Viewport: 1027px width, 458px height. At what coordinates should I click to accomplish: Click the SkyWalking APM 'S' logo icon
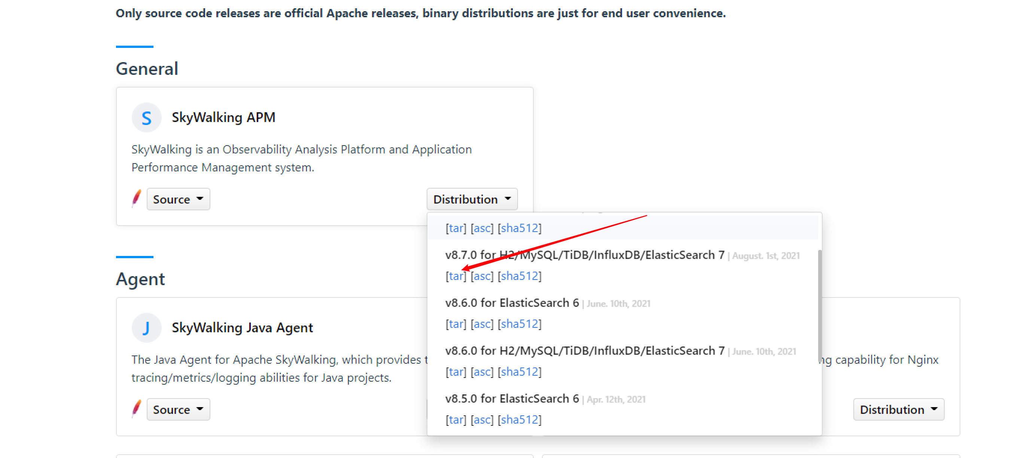point(146,117)
